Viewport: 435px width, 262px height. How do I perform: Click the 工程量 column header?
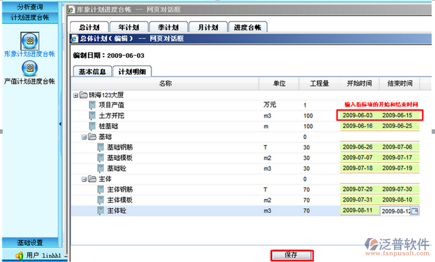319,83
